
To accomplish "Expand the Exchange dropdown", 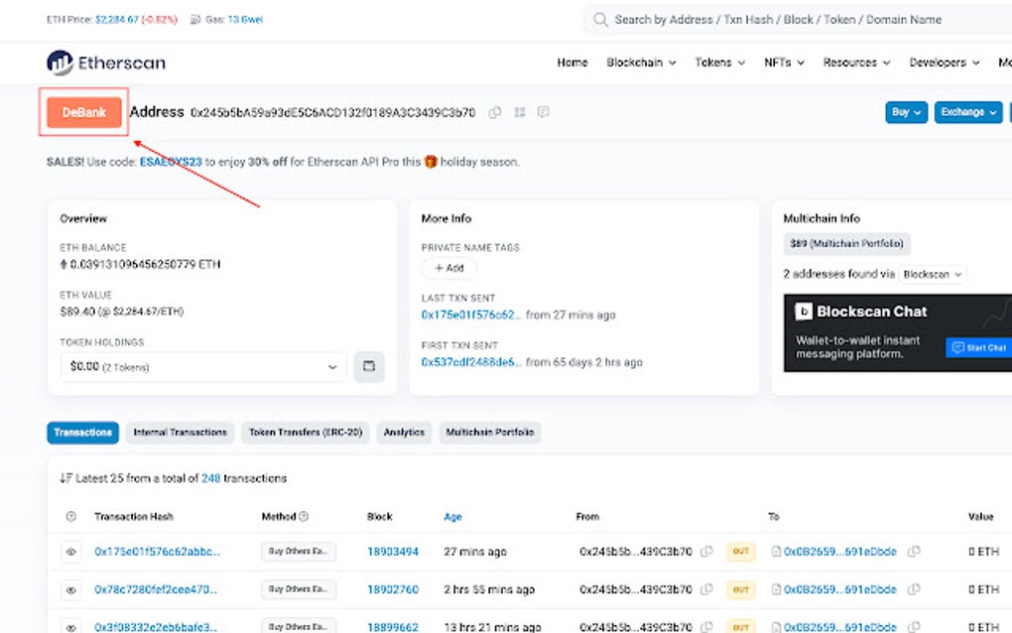I will click(x=967, y=112).
